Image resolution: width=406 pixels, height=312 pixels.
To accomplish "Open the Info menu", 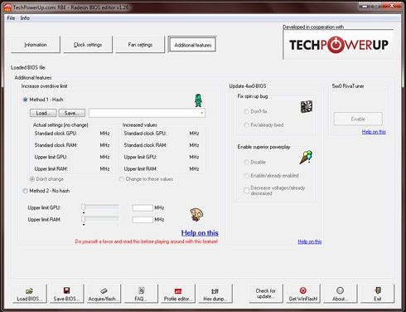I will [25, 18].
